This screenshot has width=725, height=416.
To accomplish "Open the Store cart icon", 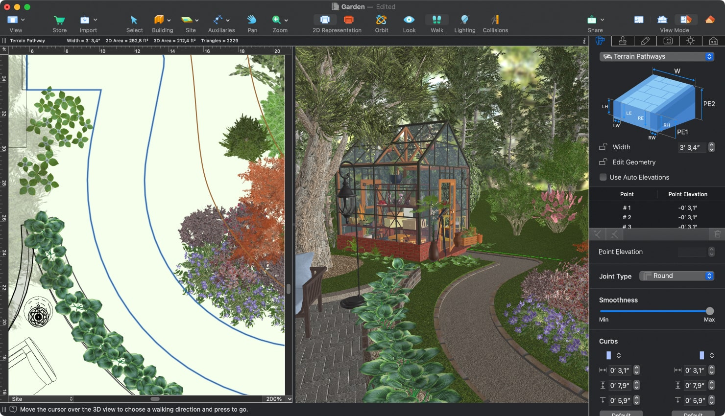I will point(60,20).
